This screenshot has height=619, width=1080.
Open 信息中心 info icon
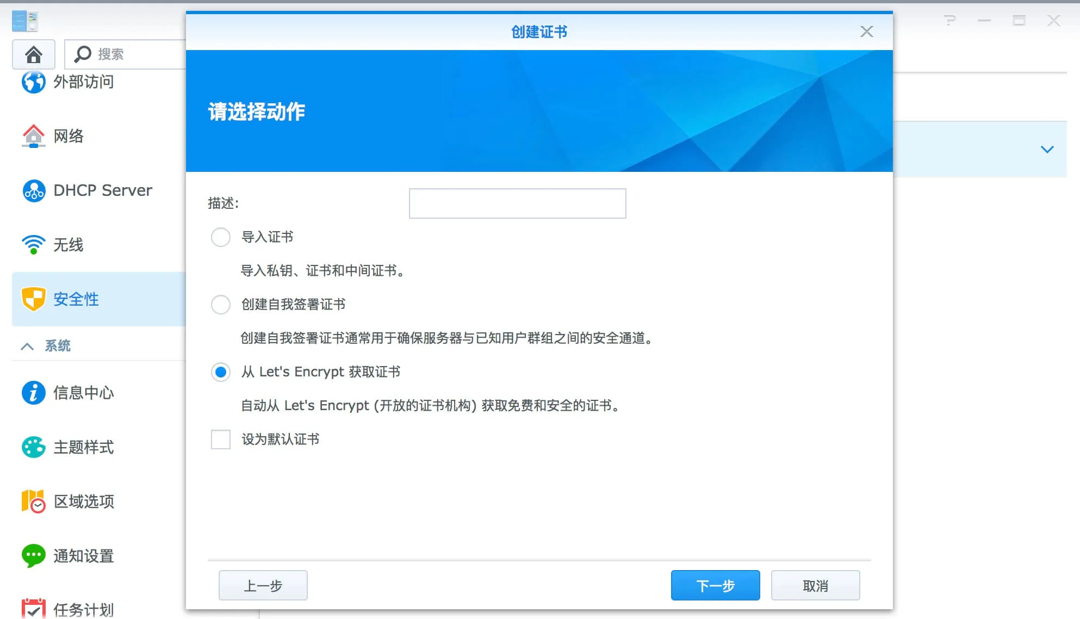pyautogui.click(x=33, y=393)
